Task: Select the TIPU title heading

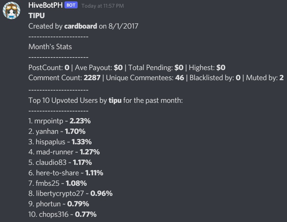Action: click(37, 16)
